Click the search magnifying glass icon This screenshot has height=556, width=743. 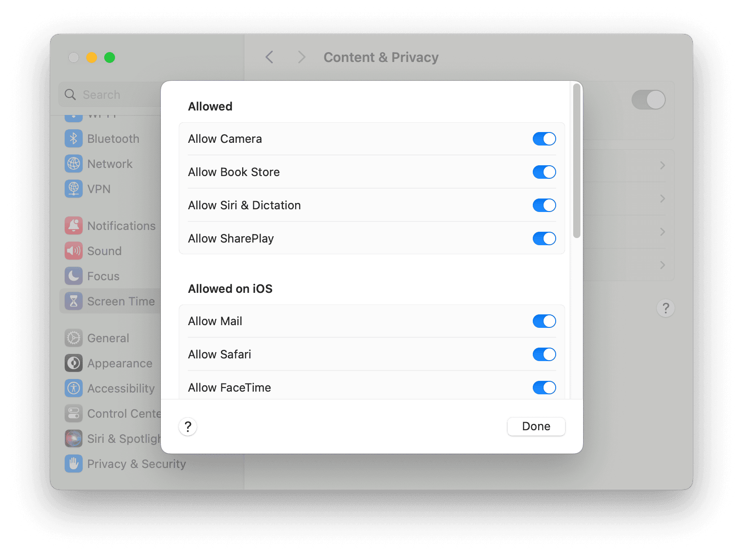coord(70,95)
